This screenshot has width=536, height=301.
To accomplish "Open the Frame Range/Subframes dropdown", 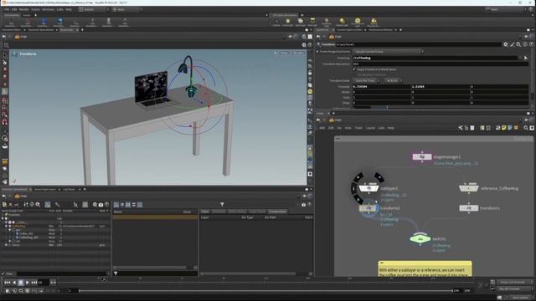I will (x=389, y=52).
